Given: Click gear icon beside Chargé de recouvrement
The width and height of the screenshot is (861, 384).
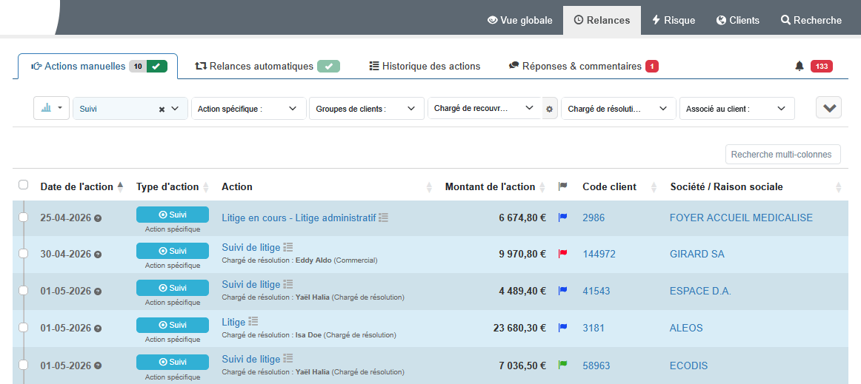Looking at the screenshot, I should [549, 109].
